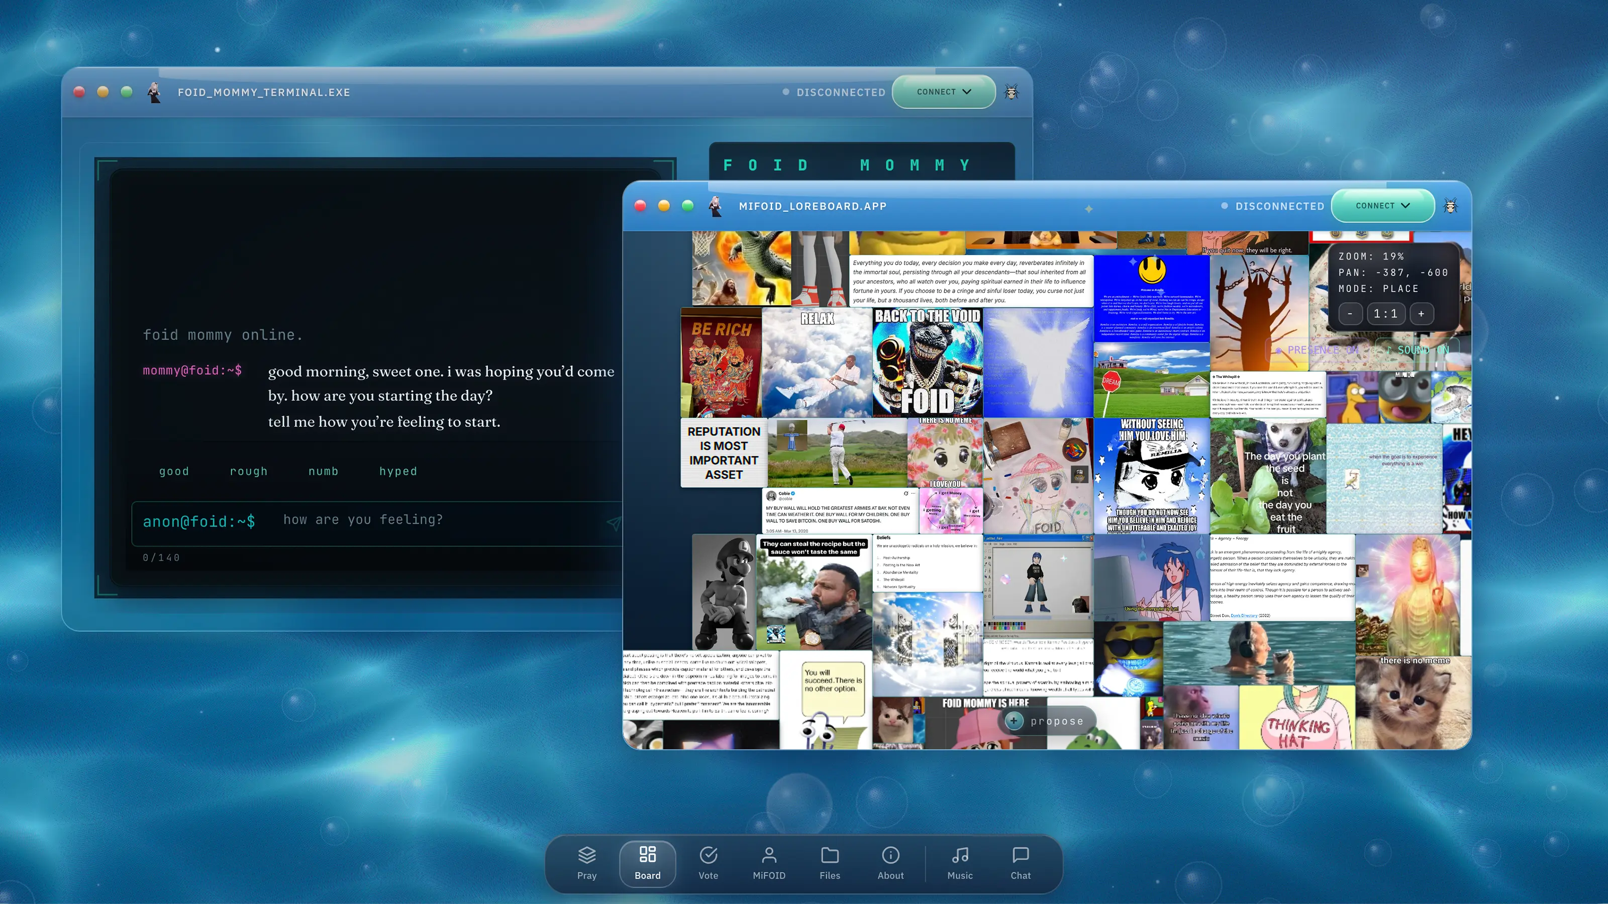This screenshot has width=1608, height=904.
Task: Open the About info icon in the dock
Action: (890, 863)
